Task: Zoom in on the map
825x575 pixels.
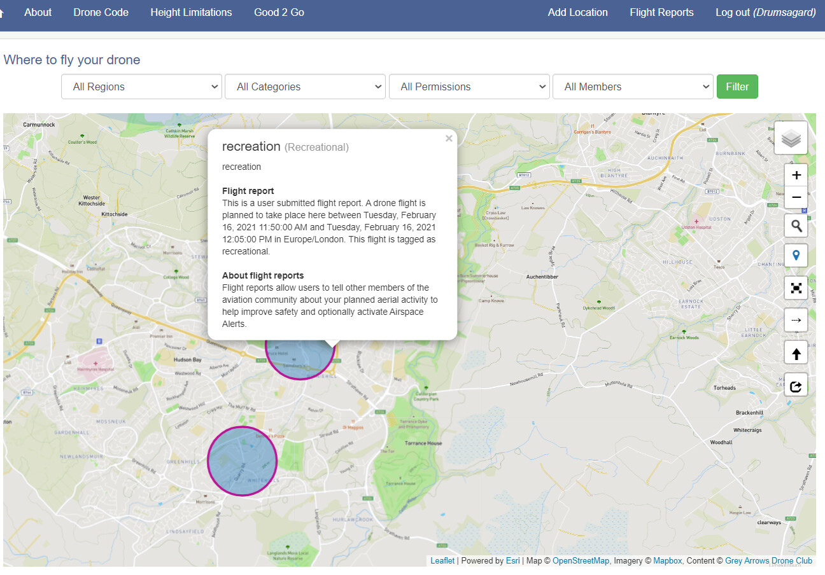Action: click(x=796, y=175)
